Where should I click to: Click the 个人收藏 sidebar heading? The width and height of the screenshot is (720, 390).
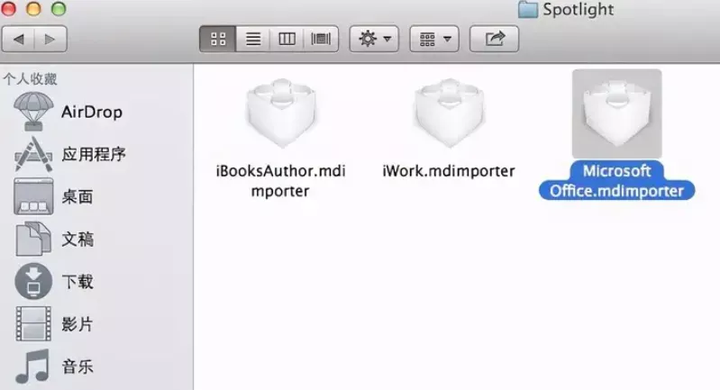[x=31, y=79]
